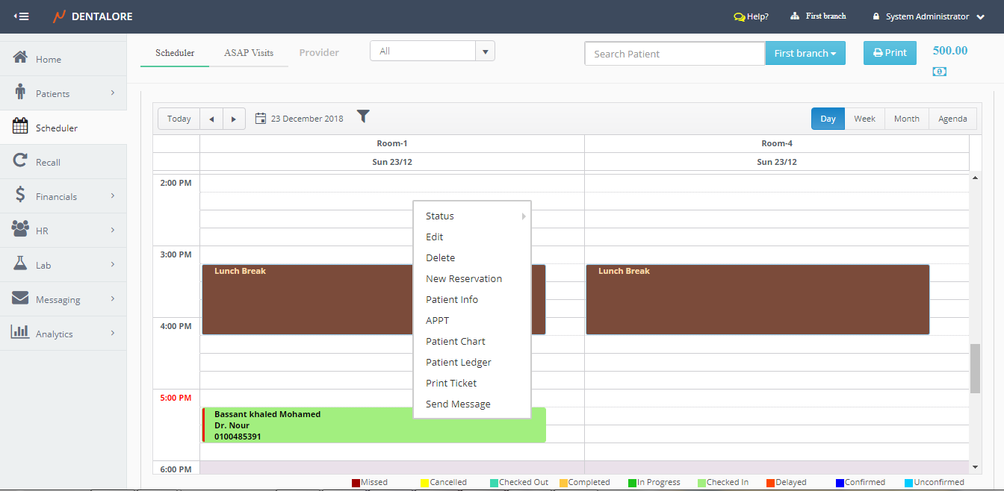Go to previous day arrow

211,119
